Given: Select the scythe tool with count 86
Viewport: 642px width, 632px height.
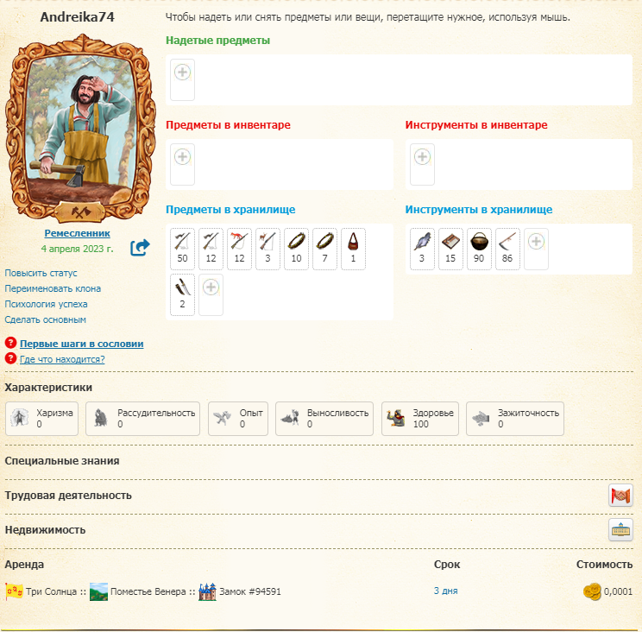Looking at the screenshot, I should 507,249.
